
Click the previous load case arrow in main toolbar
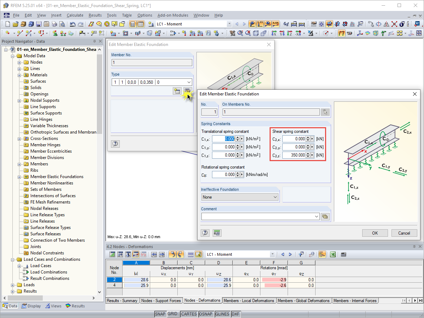[237, 24]
